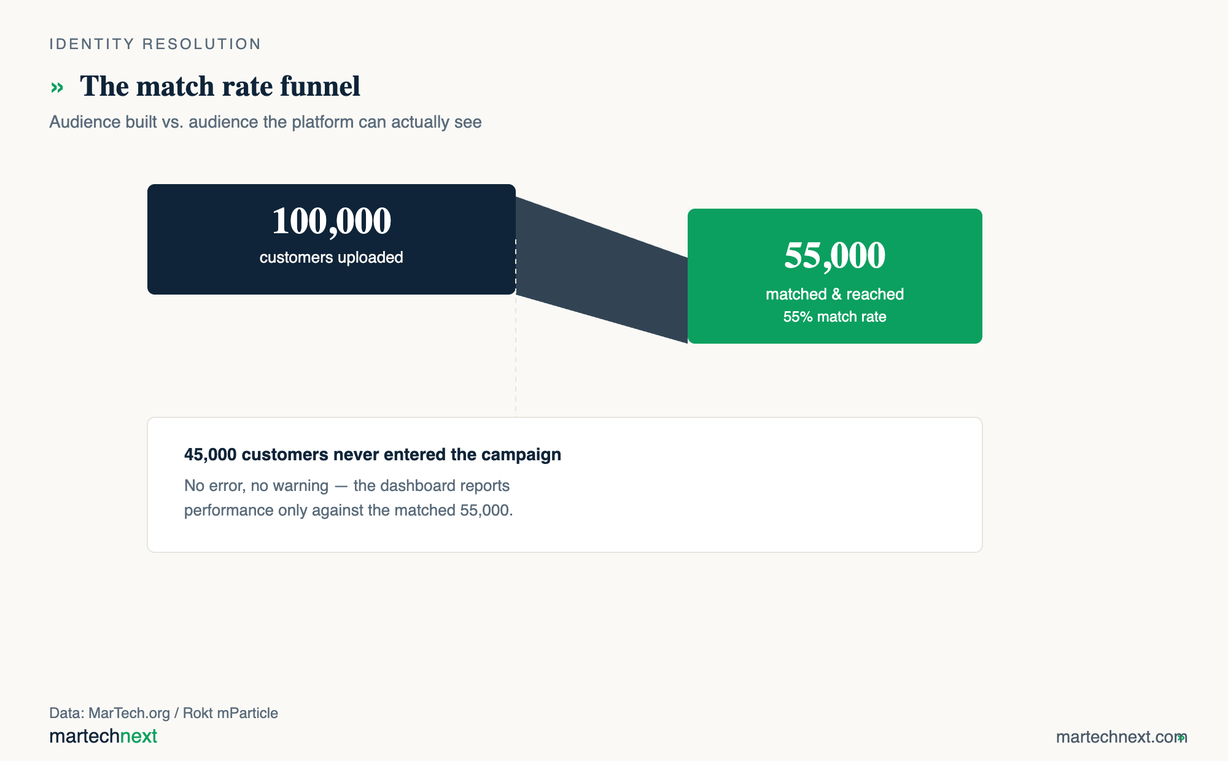Click the '100,000' number in the navy box
Screen dimensions: 1228x761
[x=332, y=221]
